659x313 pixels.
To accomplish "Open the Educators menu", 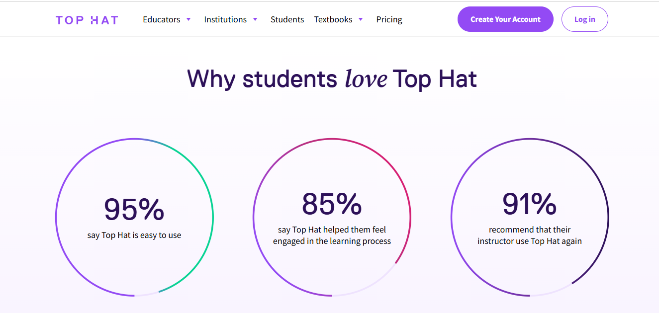I will (162, 19).
